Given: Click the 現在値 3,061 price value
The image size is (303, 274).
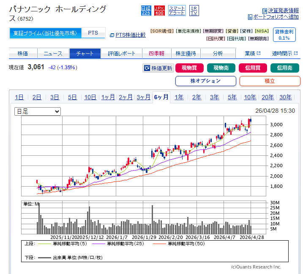Looking at the screenshot, I should (36, 67).
